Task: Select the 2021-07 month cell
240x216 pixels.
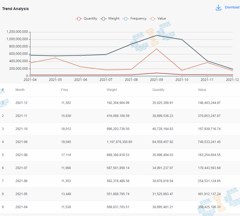Action: pos(21,168)
